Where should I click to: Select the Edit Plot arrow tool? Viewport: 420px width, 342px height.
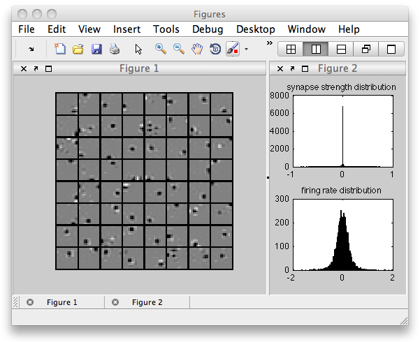pos(138,50)
